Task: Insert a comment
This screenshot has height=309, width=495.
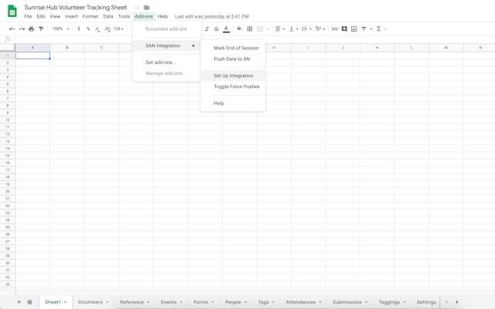Action: 344,29
